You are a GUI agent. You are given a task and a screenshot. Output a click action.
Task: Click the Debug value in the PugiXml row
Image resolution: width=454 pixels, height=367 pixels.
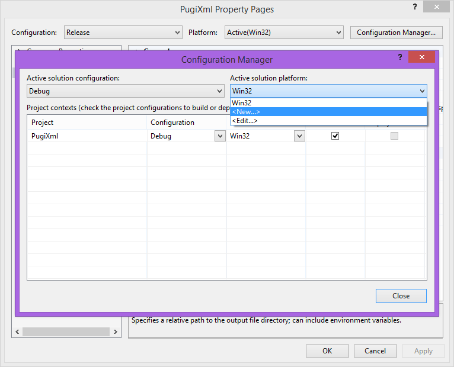point(161,136)
